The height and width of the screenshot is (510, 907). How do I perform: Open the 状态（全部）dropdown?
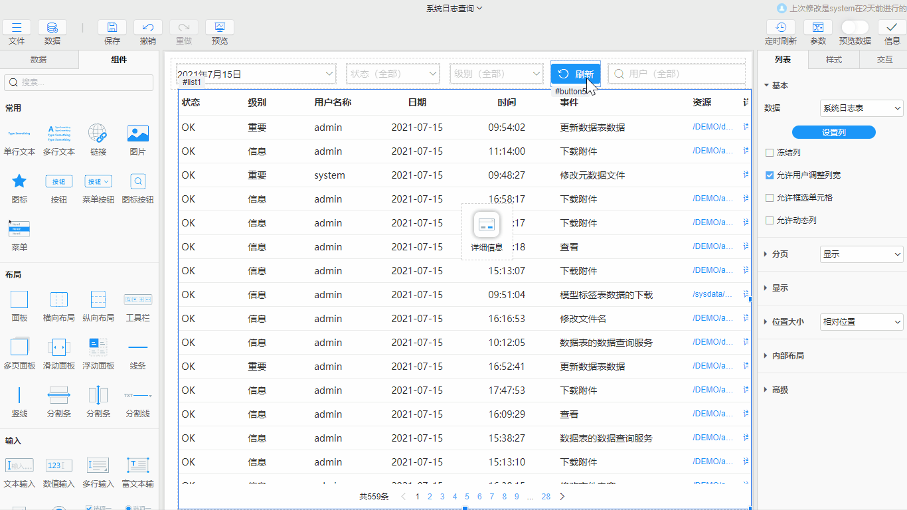point(392,74)
